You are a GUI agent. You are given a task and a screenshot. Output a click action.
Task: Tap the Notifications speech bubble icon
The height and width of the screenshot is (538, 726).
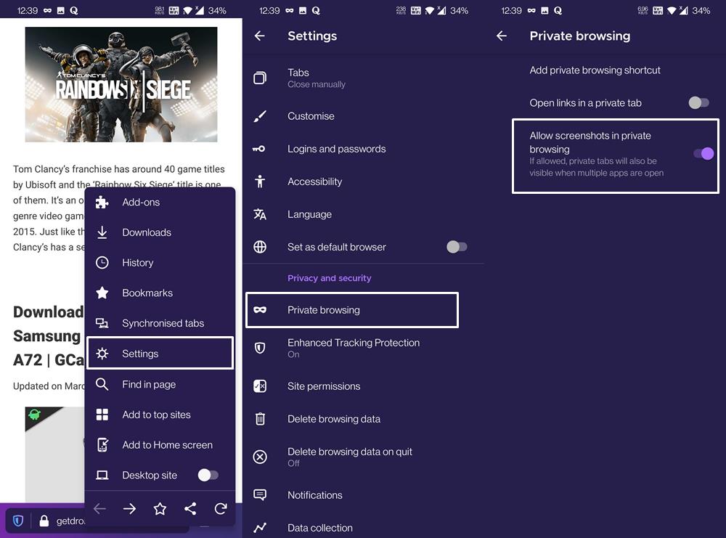point(260,494)
